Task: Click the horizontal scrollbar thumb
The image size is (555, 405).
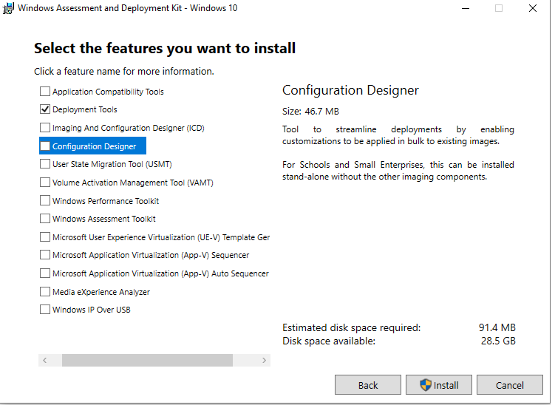Action: point(147,361)
